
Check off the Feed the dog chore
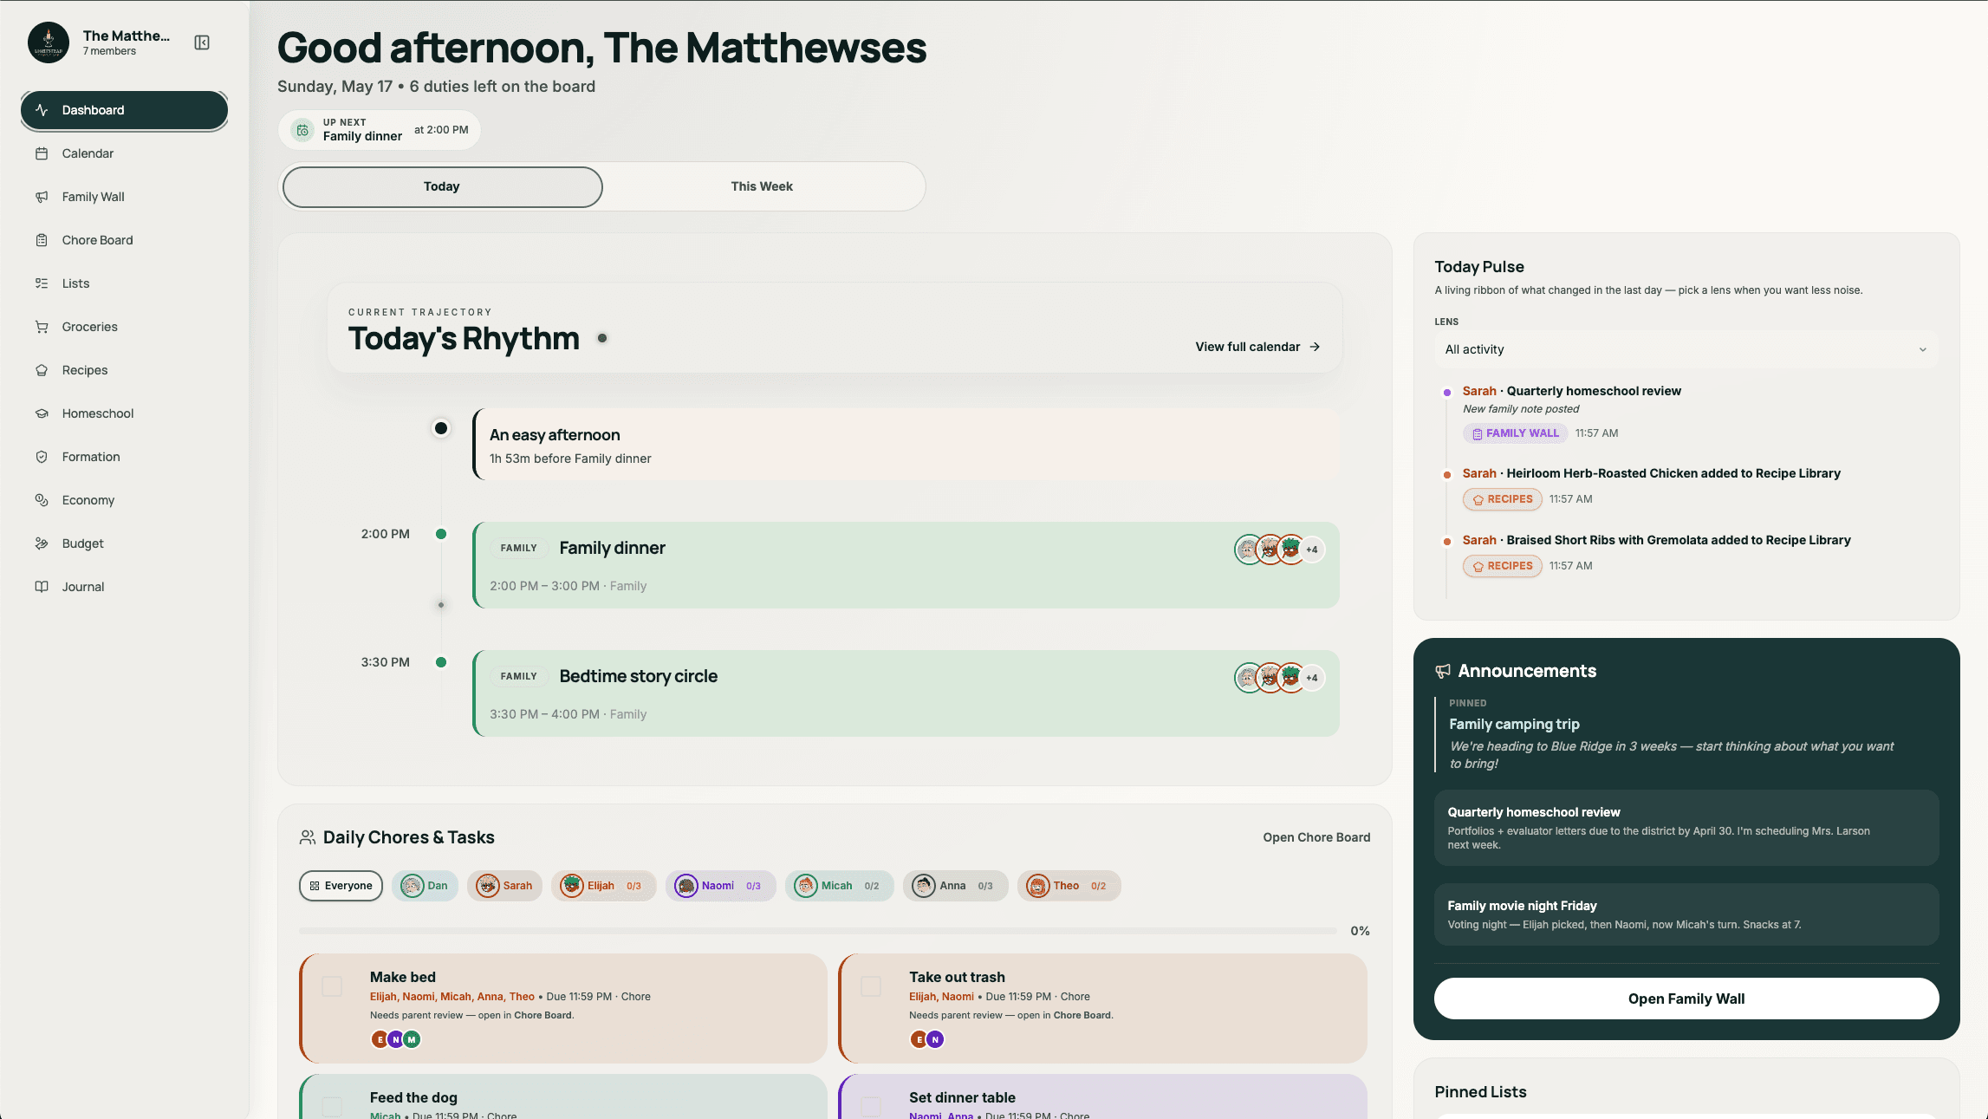tap(332, 1107)
